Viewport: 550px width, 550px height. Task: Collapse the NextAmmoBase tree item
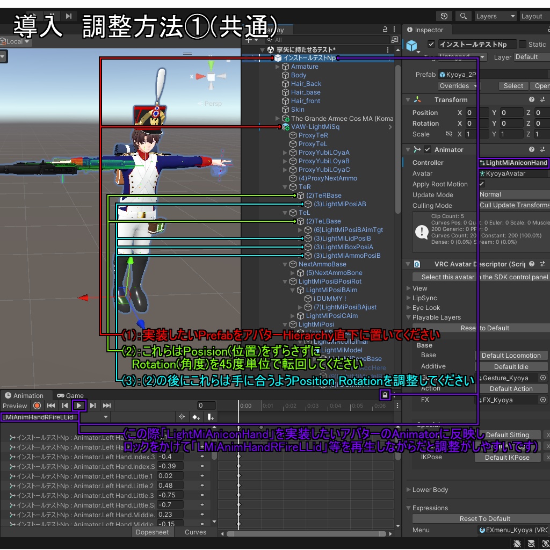(x=285, y=264)
